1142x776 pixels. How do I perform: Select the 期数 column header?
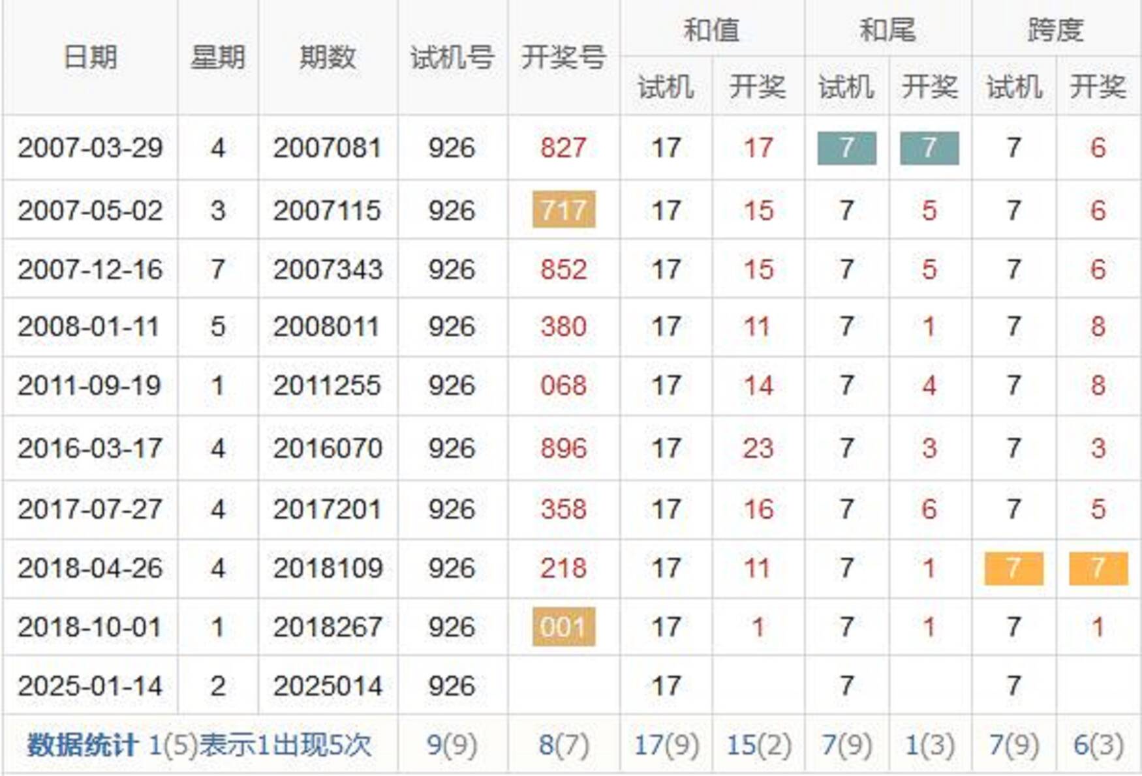pos(327,57)
